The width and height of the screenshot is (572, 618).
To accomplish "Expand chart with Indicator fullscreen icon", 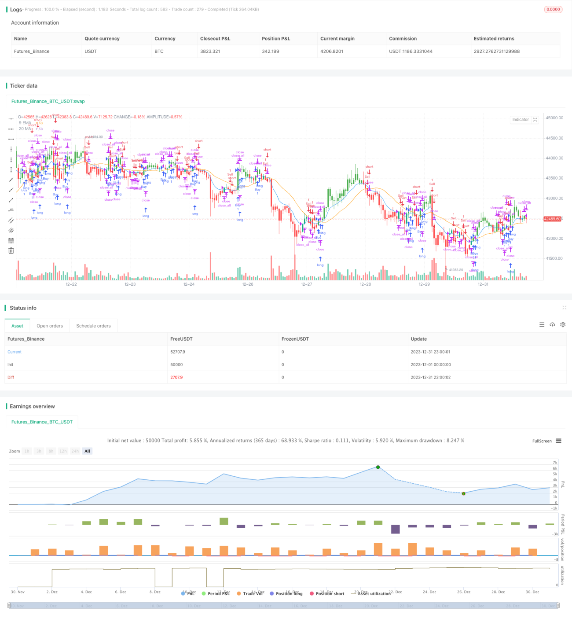I will click(x=535, y=120).
